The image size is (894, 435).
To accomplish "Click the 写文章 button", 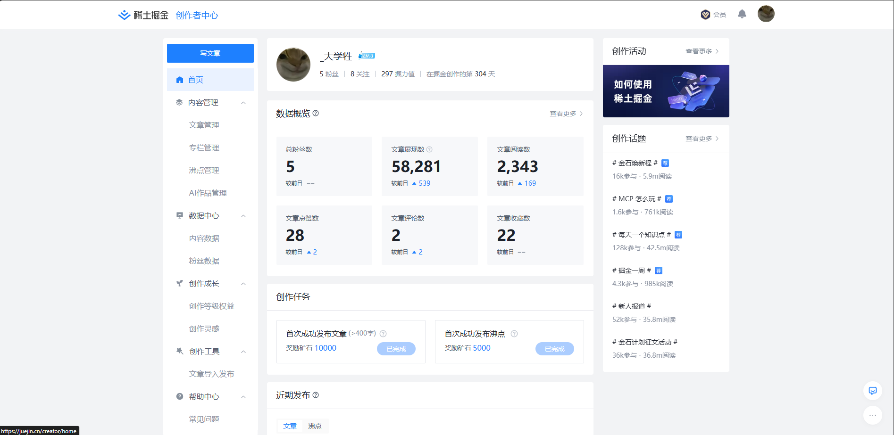I will [210, 53].
